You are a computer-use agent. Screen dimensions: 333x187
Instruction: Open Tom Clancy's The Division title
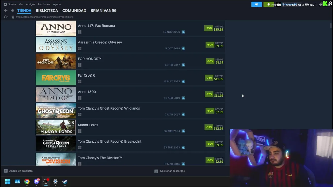click(x=100, y=158)
